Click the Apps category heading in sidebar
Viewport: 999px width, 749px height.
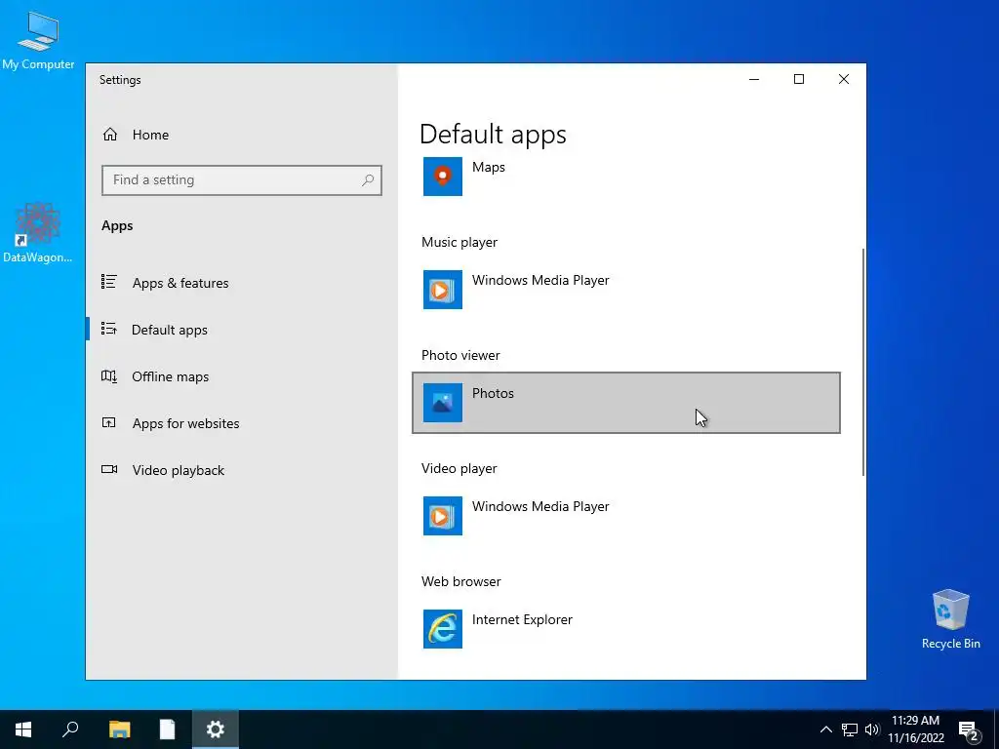117,226
